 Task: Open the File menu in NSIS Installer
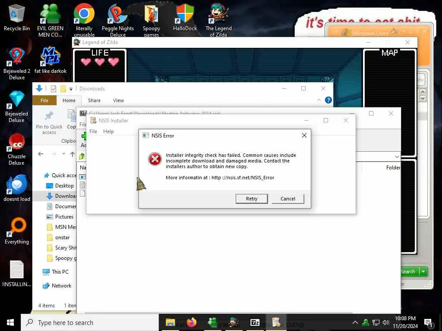click(x=93, y=131)
